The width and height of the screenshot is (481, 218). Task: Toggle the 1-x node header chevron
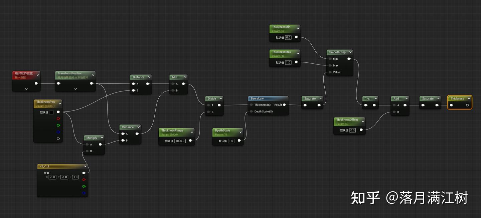pos(375,98)
